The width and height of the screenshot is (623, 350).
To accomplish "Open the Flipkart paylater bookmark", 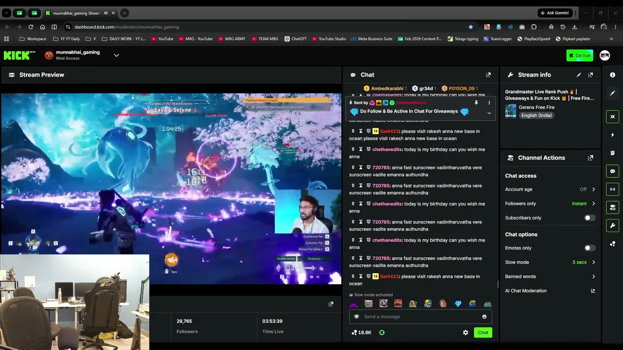I will point(573,39).
